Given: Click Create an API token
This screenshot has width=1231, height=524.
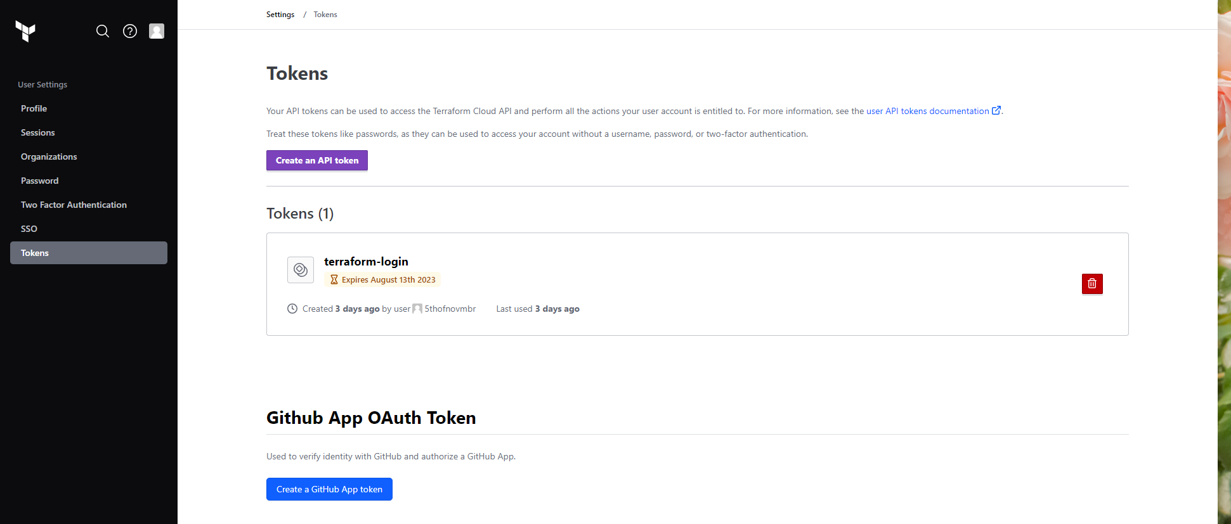Looking at the screenshot, I should 316,160.
